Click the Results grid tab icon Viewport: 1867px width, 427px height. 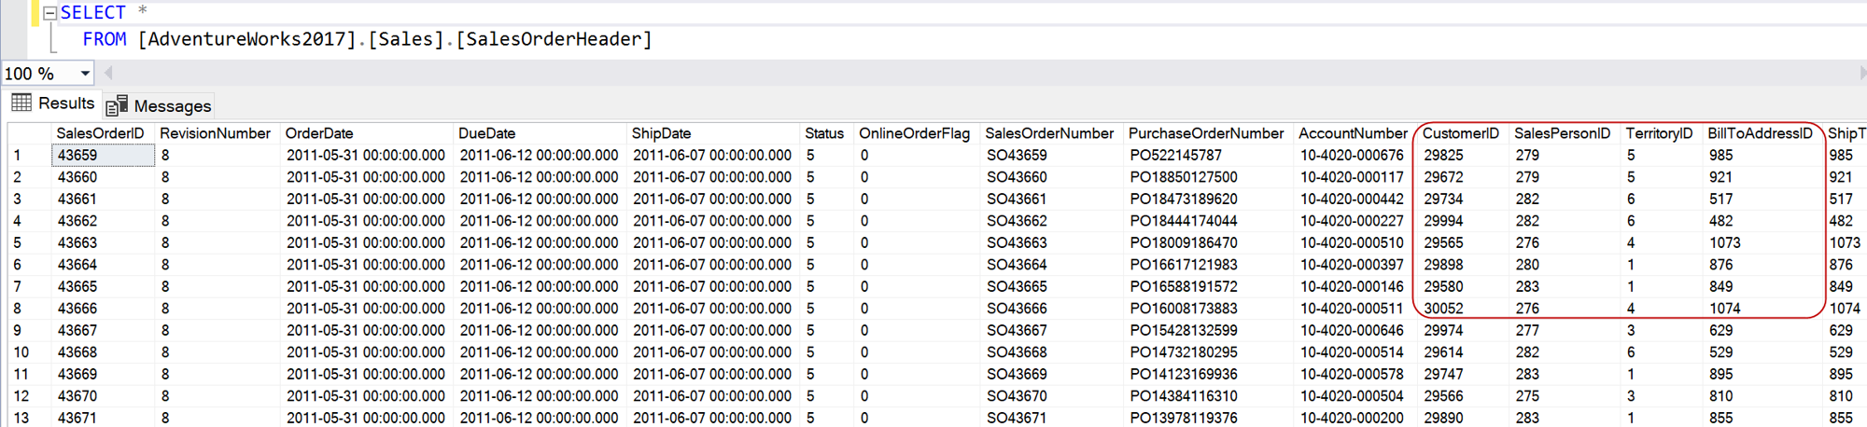[22, 103]
